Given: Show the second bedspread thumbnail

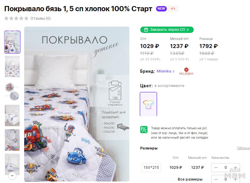Looking at the screenshot, I should [x=12, y=66].
